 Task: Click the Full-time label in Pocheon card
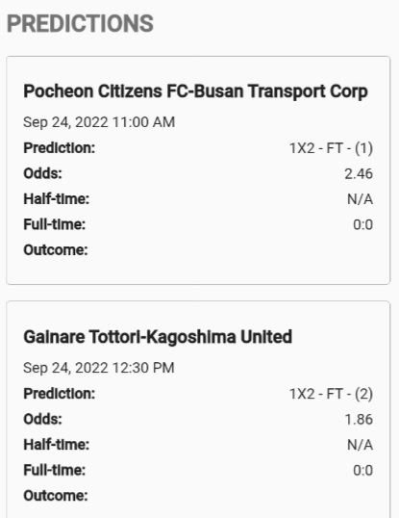[x=55, y=224]
